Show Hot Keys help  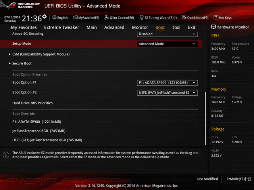[x=223, y=17]
